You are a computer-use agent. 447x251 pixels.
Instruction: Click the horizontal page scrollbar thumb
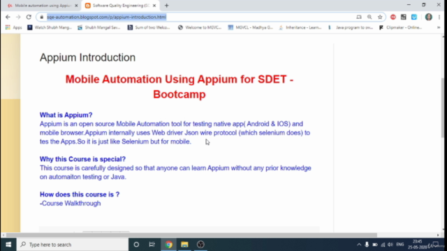pyautogui.click(x=191, y=235)
